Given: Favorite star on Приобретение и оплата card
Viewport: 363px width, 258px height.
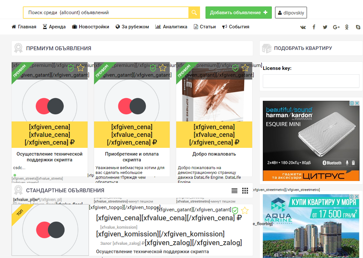Looking at the screenshot, I should click(x=163, y=68).
